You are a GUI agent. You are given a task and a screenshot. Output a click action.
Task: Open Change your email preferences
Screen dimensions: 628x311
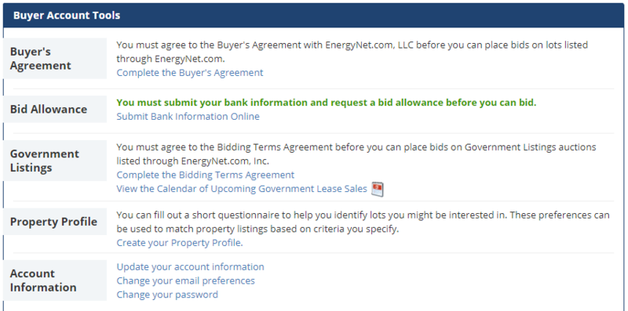click(x=185, y=280)
